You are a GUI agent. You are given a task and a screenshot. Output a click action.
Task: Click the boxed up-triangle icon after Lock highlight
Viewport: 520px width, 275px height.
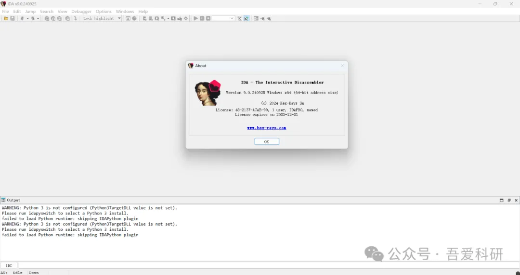[x=128, y=19]
